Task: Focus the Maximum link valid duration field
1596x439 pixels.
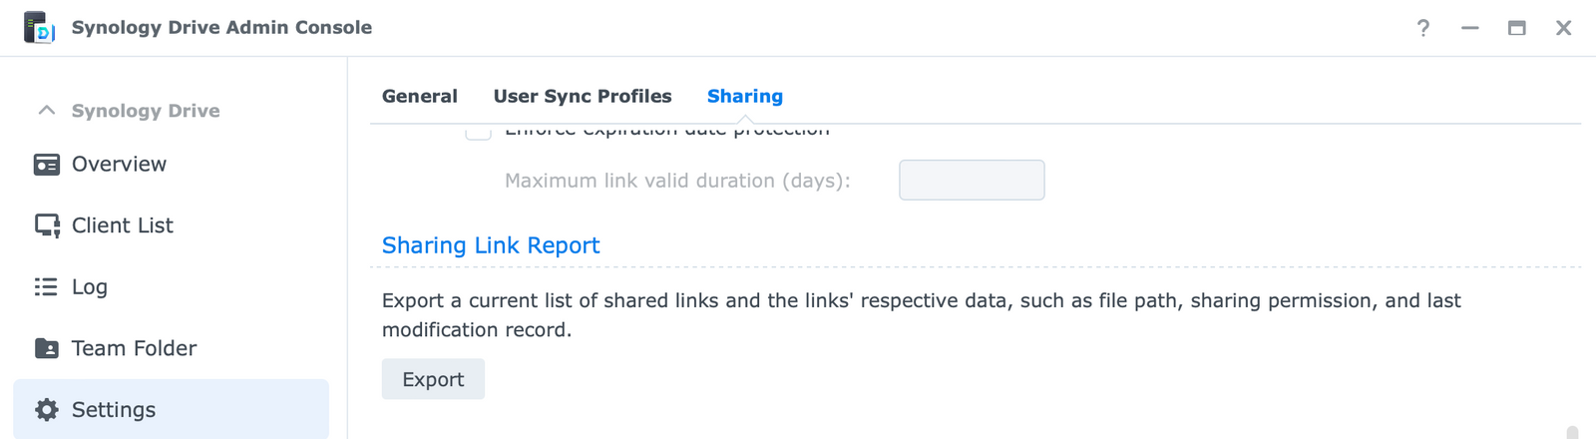Action: 972,181
